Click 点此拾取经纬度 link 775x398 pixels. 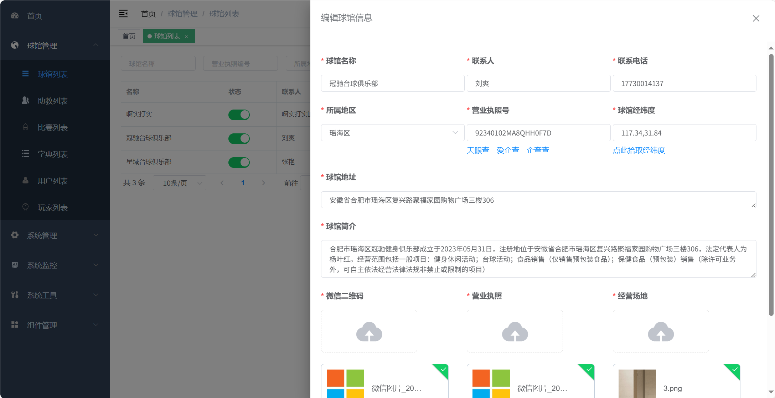639,150
